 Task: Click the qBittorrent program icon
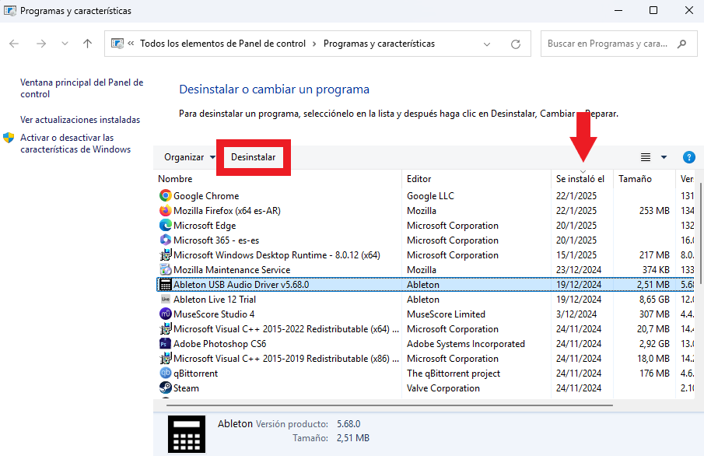[x=165, y=374]
